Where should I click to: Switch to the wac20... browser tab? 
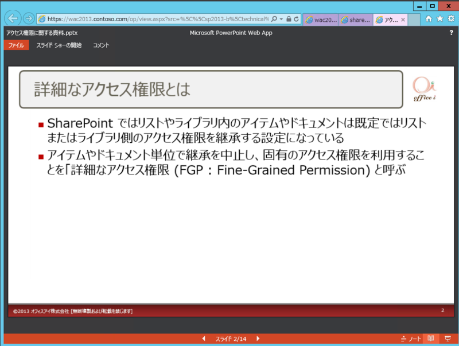(321, 20)
